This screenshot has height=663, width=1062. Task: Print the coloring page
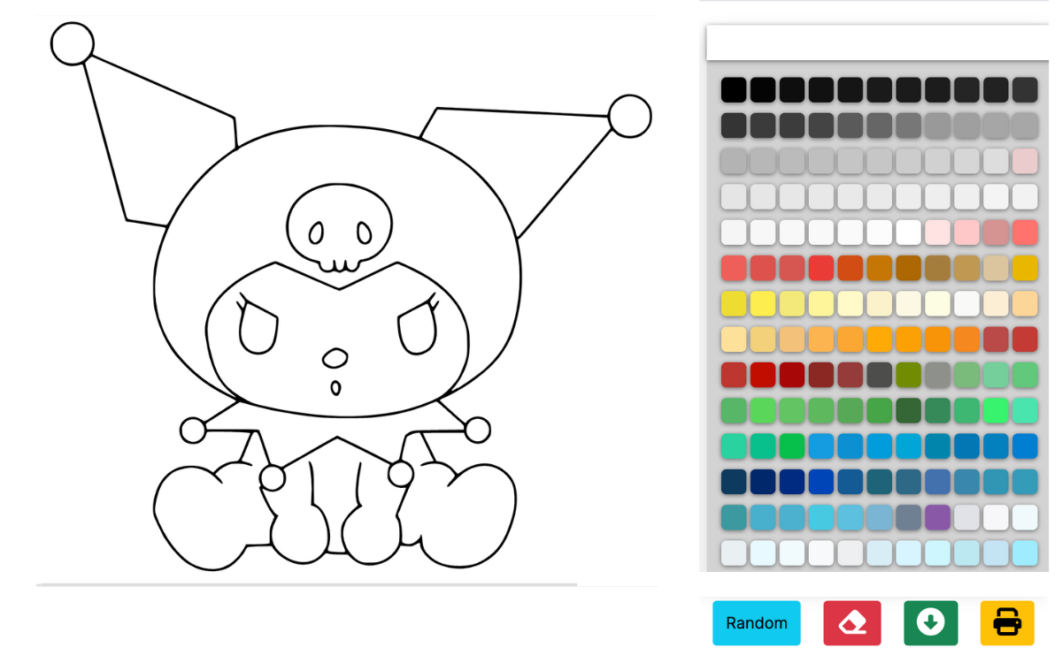tap(1007, 623)
